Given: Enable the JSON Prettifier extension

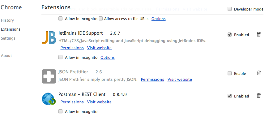Looking at the screenshot, I should (229, 73).
